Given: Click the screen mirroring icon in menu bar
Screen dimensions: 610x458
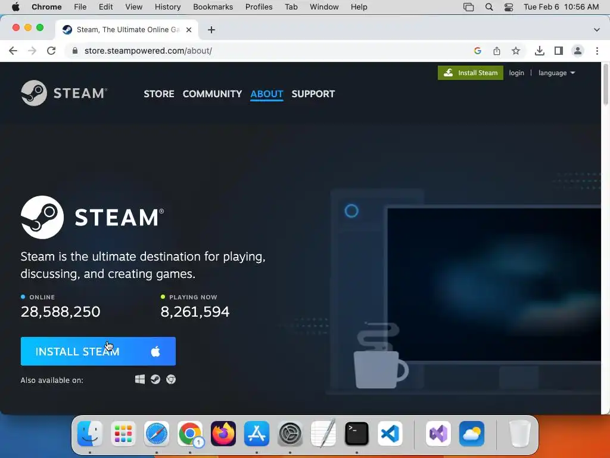Looking at the screenshot, I should [x=469, y=7].
